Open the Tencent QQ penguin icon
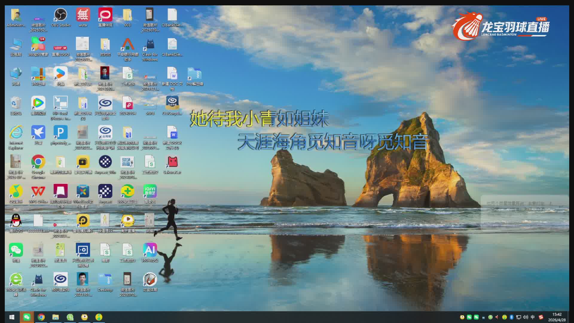 pos(16,221)
